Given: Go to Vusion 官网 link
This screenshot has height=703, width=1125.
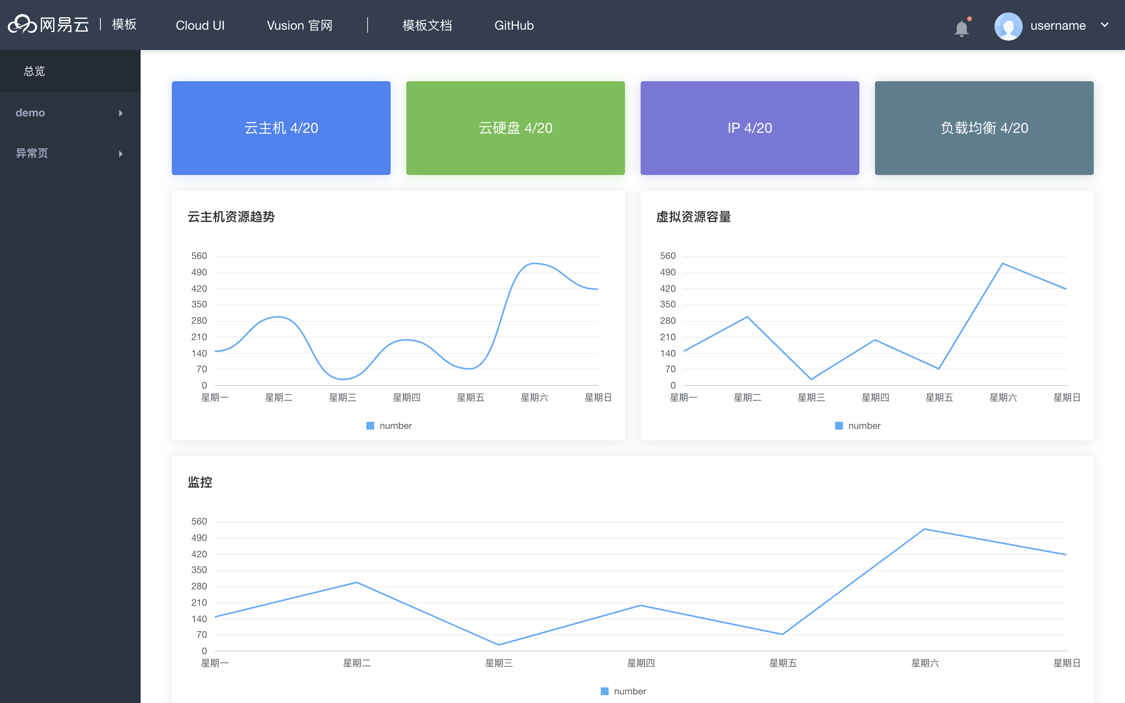Looking at the screenshot, I should tap(299, 25).
